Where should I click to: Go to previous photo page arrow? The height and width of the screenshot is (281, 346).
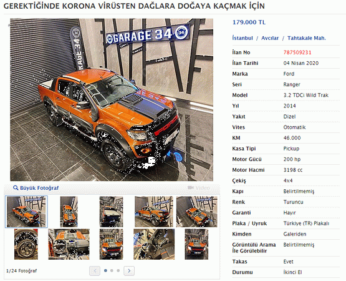(95, 271)
